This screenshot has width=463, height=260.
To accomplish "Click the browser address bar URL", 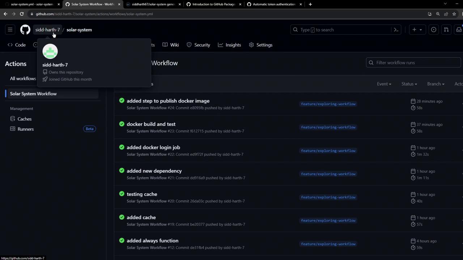I will (x=94, y=14).
